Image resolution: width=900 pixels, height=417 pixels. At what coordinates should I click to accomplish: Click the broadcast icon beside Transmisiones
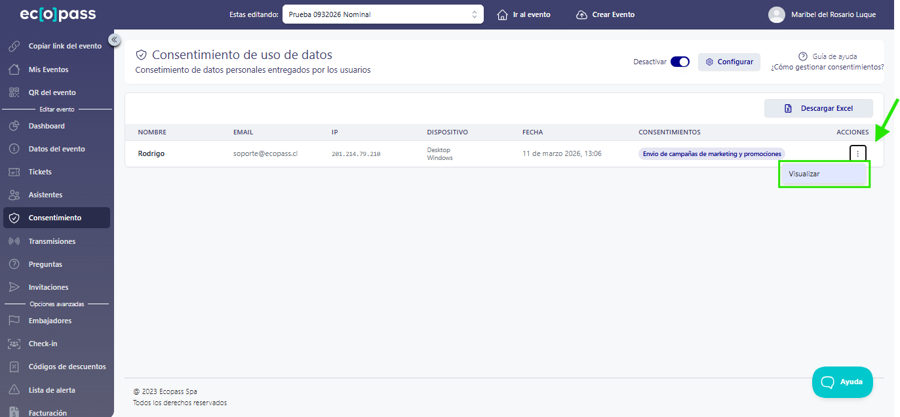click(14, 241)
